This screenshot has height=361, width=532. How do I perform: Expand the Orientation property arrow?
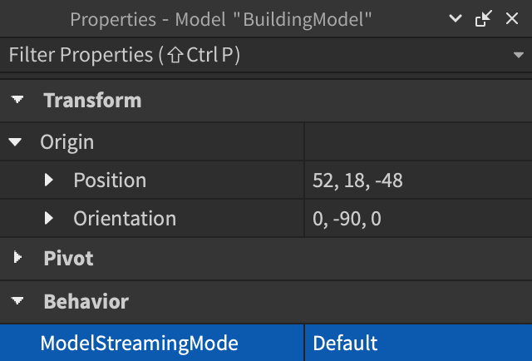click(x=49, y=219)
